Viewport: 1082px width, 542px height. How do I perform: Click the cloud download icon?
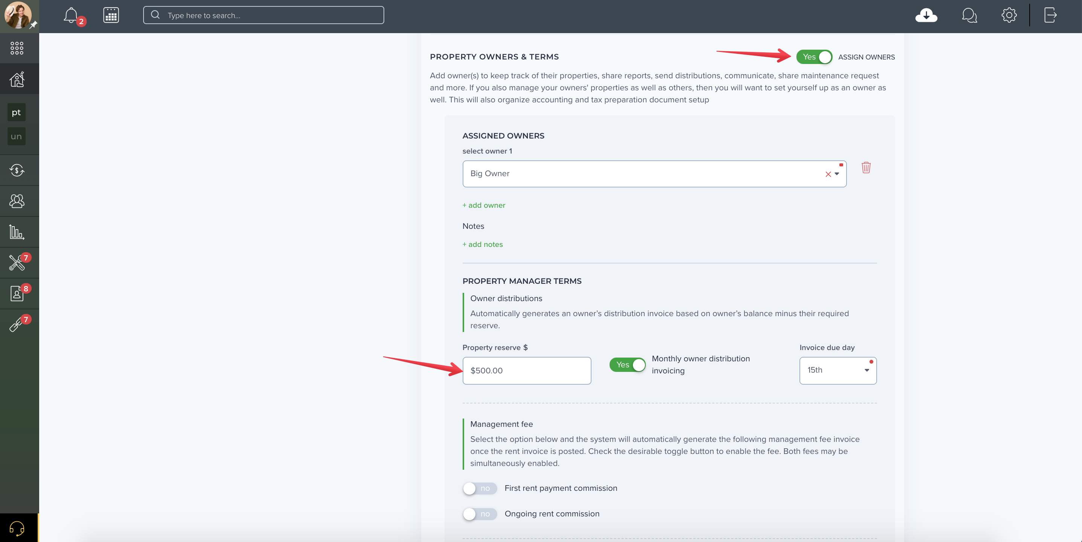click(926, 15)
